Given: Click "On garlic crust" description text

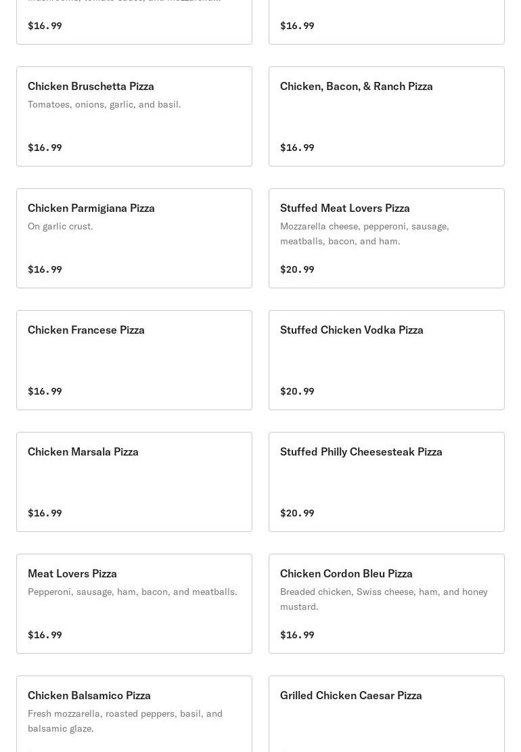Looking at the screenshot, I should pos(60,226).
